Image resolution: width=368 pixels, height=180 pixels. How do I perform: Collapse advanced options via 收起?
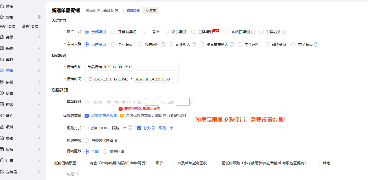click(73, 174)
